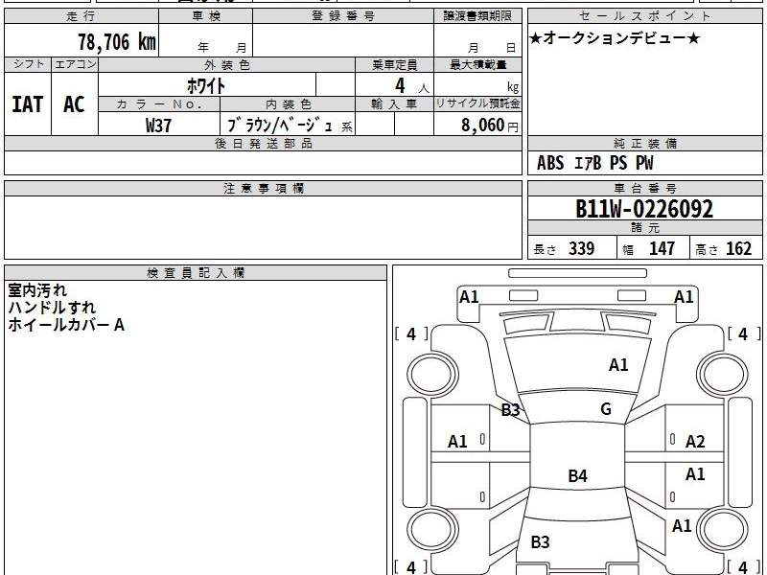Click the length value 長さ 339
The height and width of the screenshot is (575, 767).
[564, 249]
